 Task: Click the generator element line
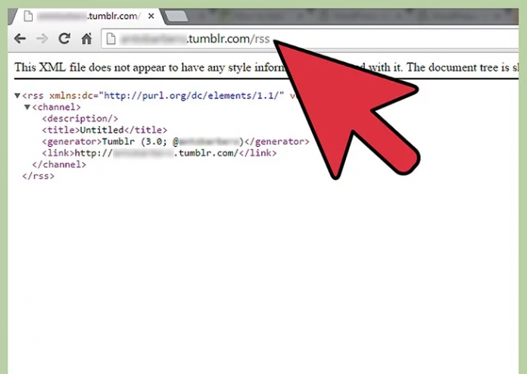(175, 142)
